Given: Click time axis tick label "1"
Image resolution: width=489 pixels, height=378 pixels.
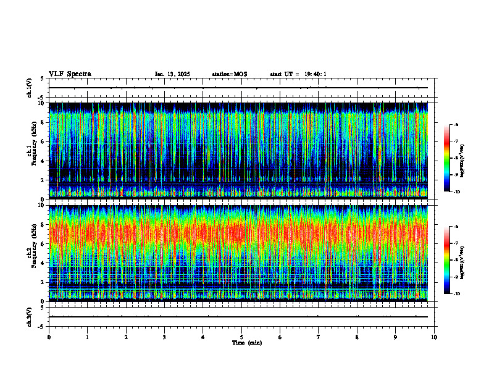Looking at the screenshot, I should (87, 337).
